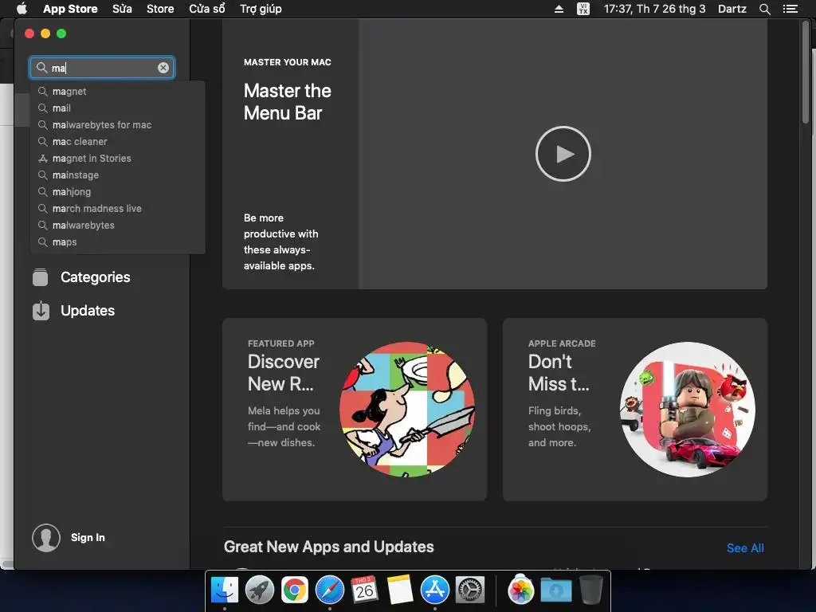This screenshot has height=612, width=816.
Task: Click the Categories sidebar icon
Action: point(40,277)
